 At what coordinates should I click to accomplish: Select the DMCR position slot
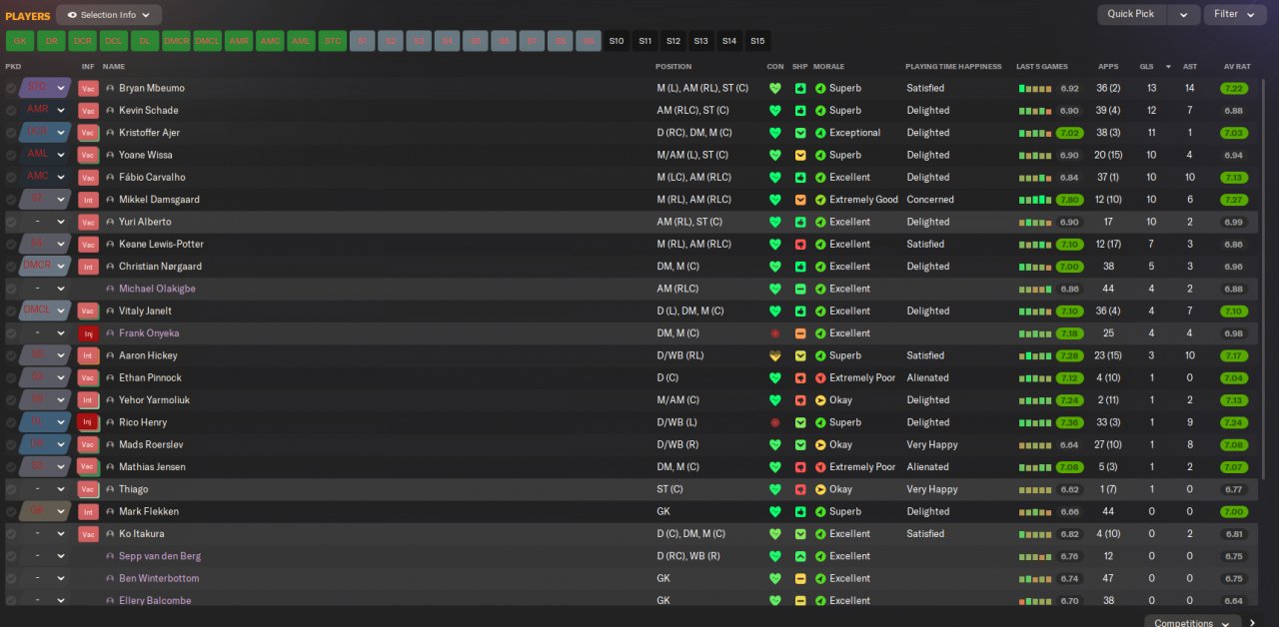coord(176,41)
